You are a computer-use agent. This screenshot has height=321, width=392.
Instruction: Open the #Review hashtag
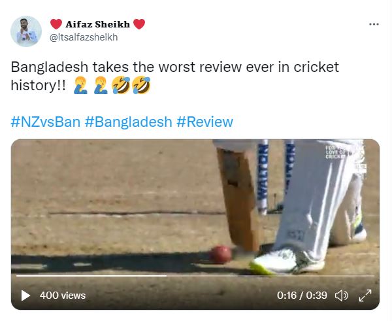tap(204, 122)
